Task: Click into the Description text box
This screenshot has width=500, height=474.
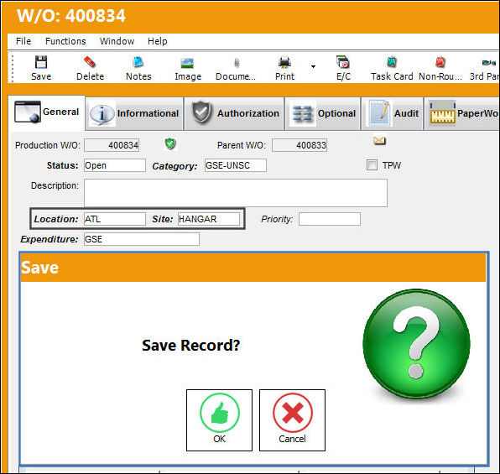Action: click(x=236, y=193)
